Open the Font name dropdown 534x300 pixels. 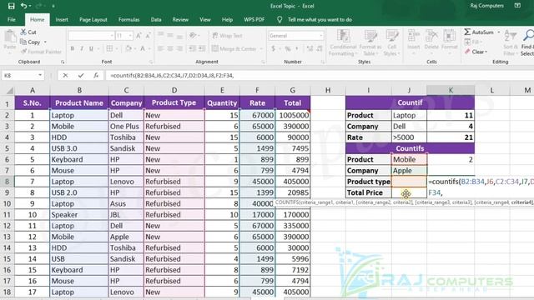coord(112,36)
